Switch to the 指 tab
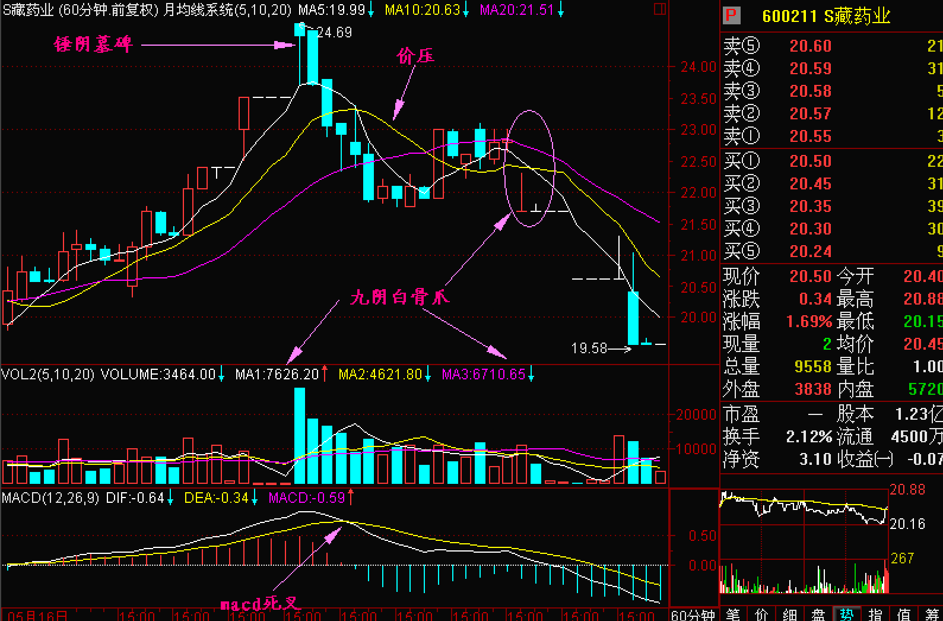The width and height of the screenshot is (943, 621). click(875, 614)
